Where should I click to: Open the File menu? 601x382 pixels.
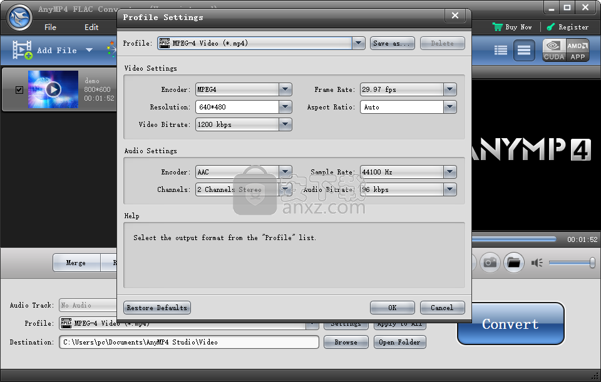50,27
